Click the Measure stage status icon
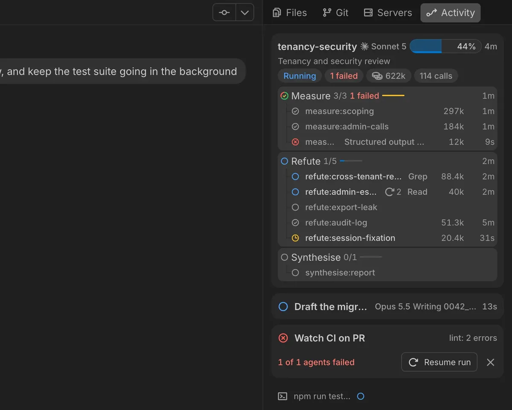 tap(285, 96)
